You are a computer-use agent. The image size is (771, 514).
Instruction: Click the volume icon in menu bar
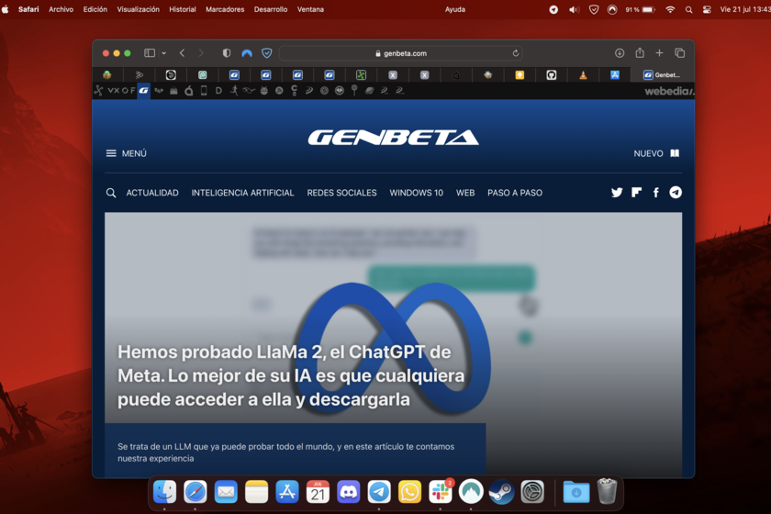574,10
